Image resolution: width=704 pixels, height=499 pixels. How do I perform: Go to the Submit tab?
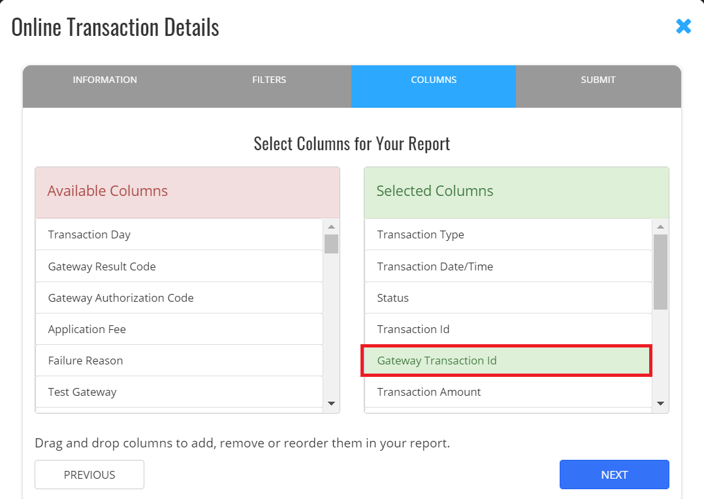598,80
